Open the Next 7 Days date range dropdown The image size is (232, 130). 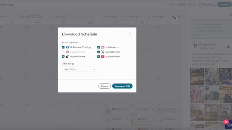tap(79, 69)
